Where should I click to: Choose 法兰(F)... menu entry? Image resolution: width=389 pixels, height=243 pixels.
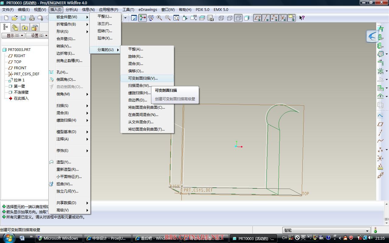tap(105, 24)
